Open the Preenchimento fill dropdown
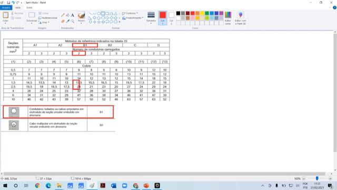Viewport: 337px width, 190px height. click(133, 18)
